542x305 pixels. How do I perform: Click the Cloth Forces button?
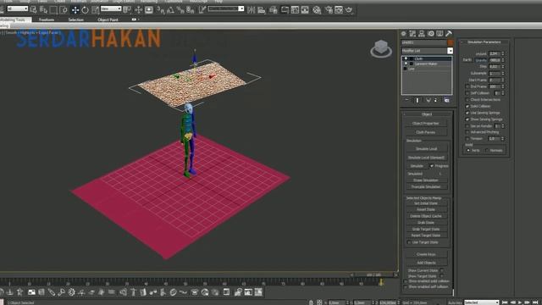pos(426,132)
